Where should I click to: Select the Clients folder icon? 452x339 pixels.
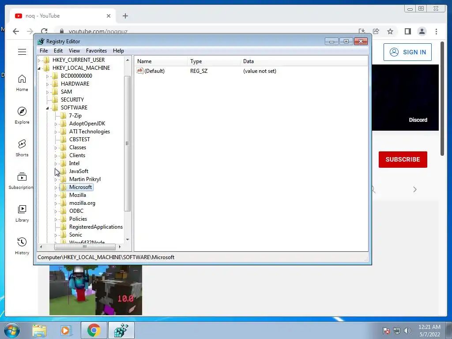click(64, 155)
